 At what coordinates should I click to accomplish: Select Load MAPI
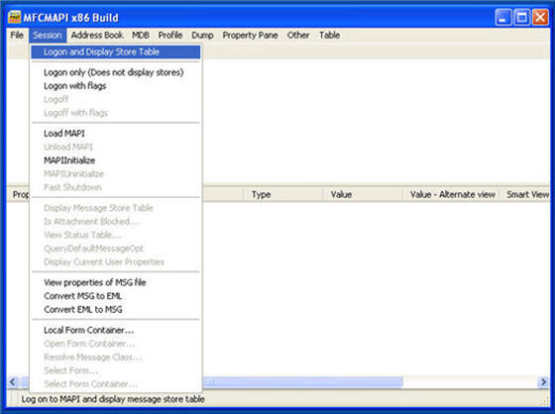pyautogui.click(x=116, y=134)
